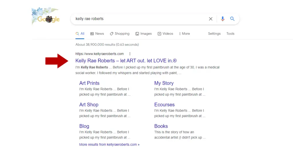Open the My Story sitelink
293x154 pixels.
(164, 83)
